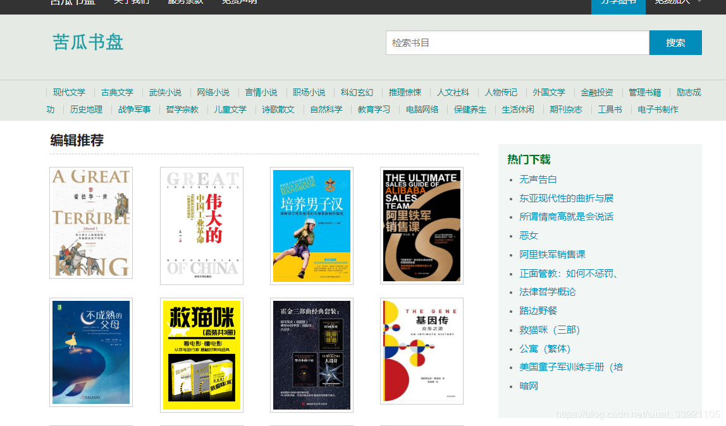Open the 电子书制作 category
The height and width of the screenshot is (426, 726).
(658, 109)
